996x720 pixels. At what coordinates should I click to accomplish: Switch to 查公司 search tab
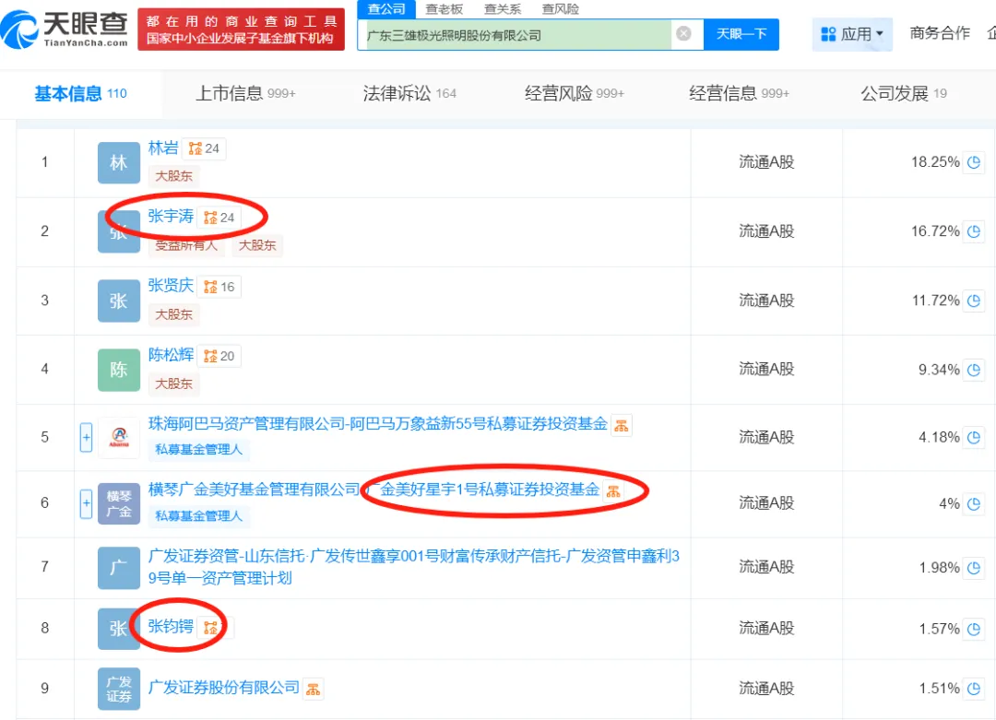pyautogui.click(x=386, y=9)
